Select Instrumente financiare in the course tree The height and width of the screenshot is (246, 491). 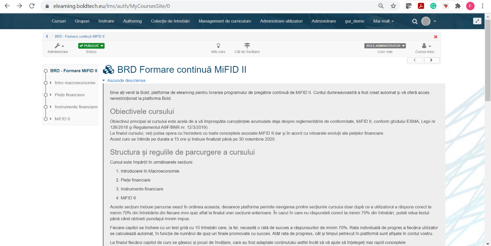click(76, 107)
